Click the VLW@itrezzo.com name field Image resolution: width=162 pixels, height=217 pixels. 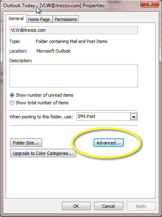(74, 30)
